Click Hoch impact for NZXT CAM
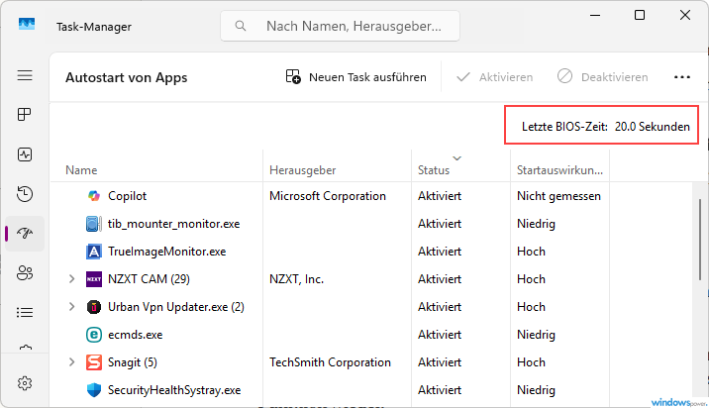Viewport: 709px width, 408px height. coord(531,279)
